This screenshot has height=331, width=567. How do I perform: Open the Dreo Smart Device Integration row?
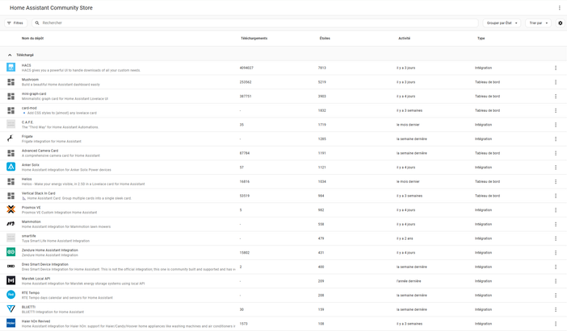click(x=283, y=267)
